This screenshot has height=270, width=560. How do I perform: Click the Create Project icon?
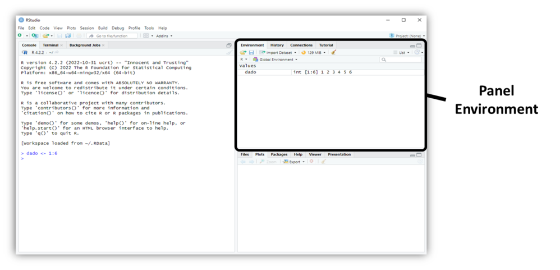click(35, 36)
